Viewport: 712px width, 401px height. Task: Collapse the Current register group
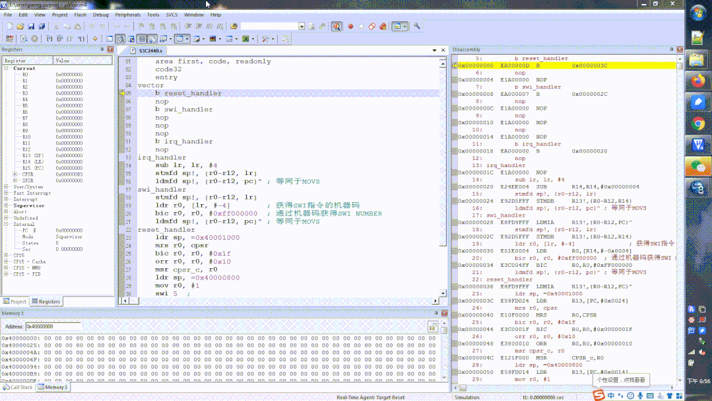pyautogui.click(x=7, y=68)
